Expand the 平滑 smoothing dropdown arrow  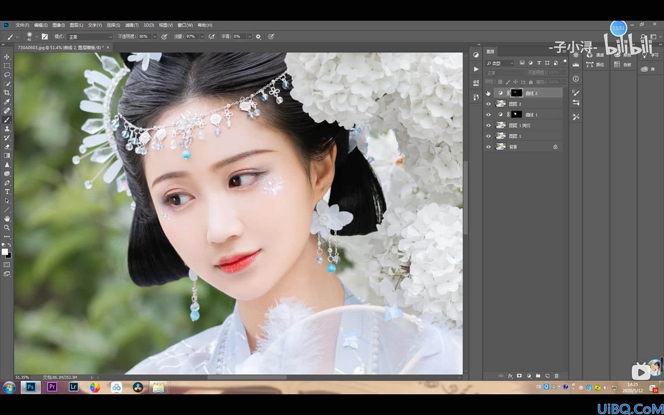pyautogui.click(x=249, y=37)
